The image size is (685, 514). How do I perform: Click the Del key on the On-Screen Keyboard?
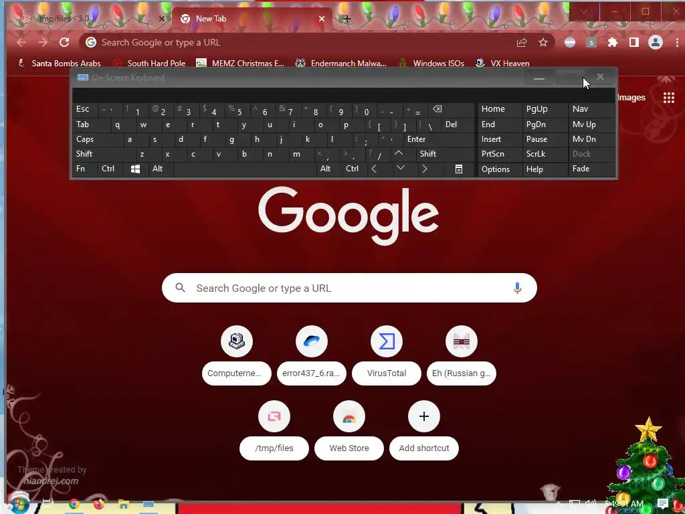[x=458, y=124]
